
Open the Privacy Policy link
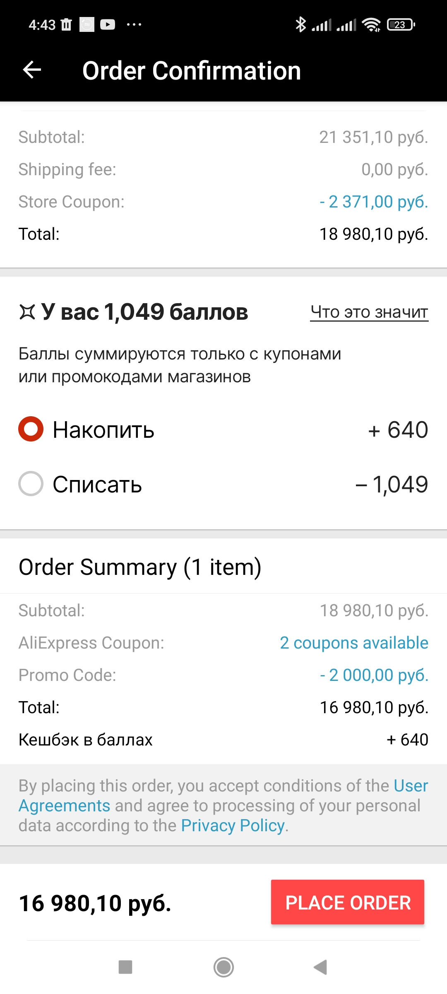click(233, 825)
